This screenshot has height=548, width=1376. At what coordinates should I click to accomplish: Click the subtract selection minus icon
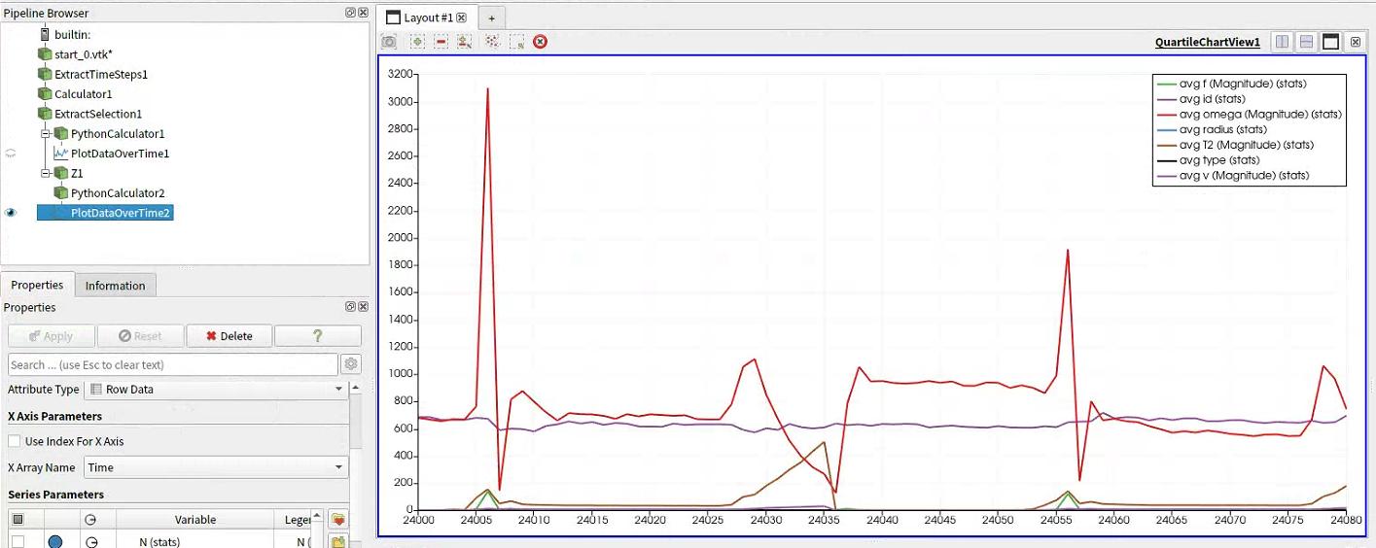[441, 42]
